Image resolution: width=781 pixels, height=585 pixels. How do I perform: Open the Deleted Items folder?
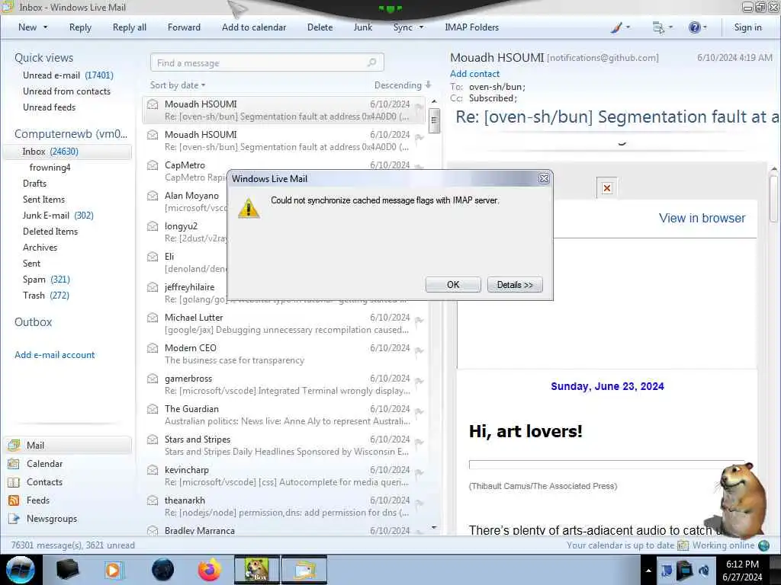click(x=50, y=231)
